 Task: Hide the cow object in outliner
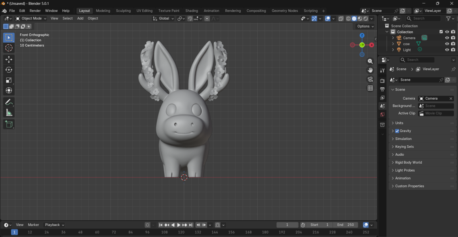pos(447,44)
